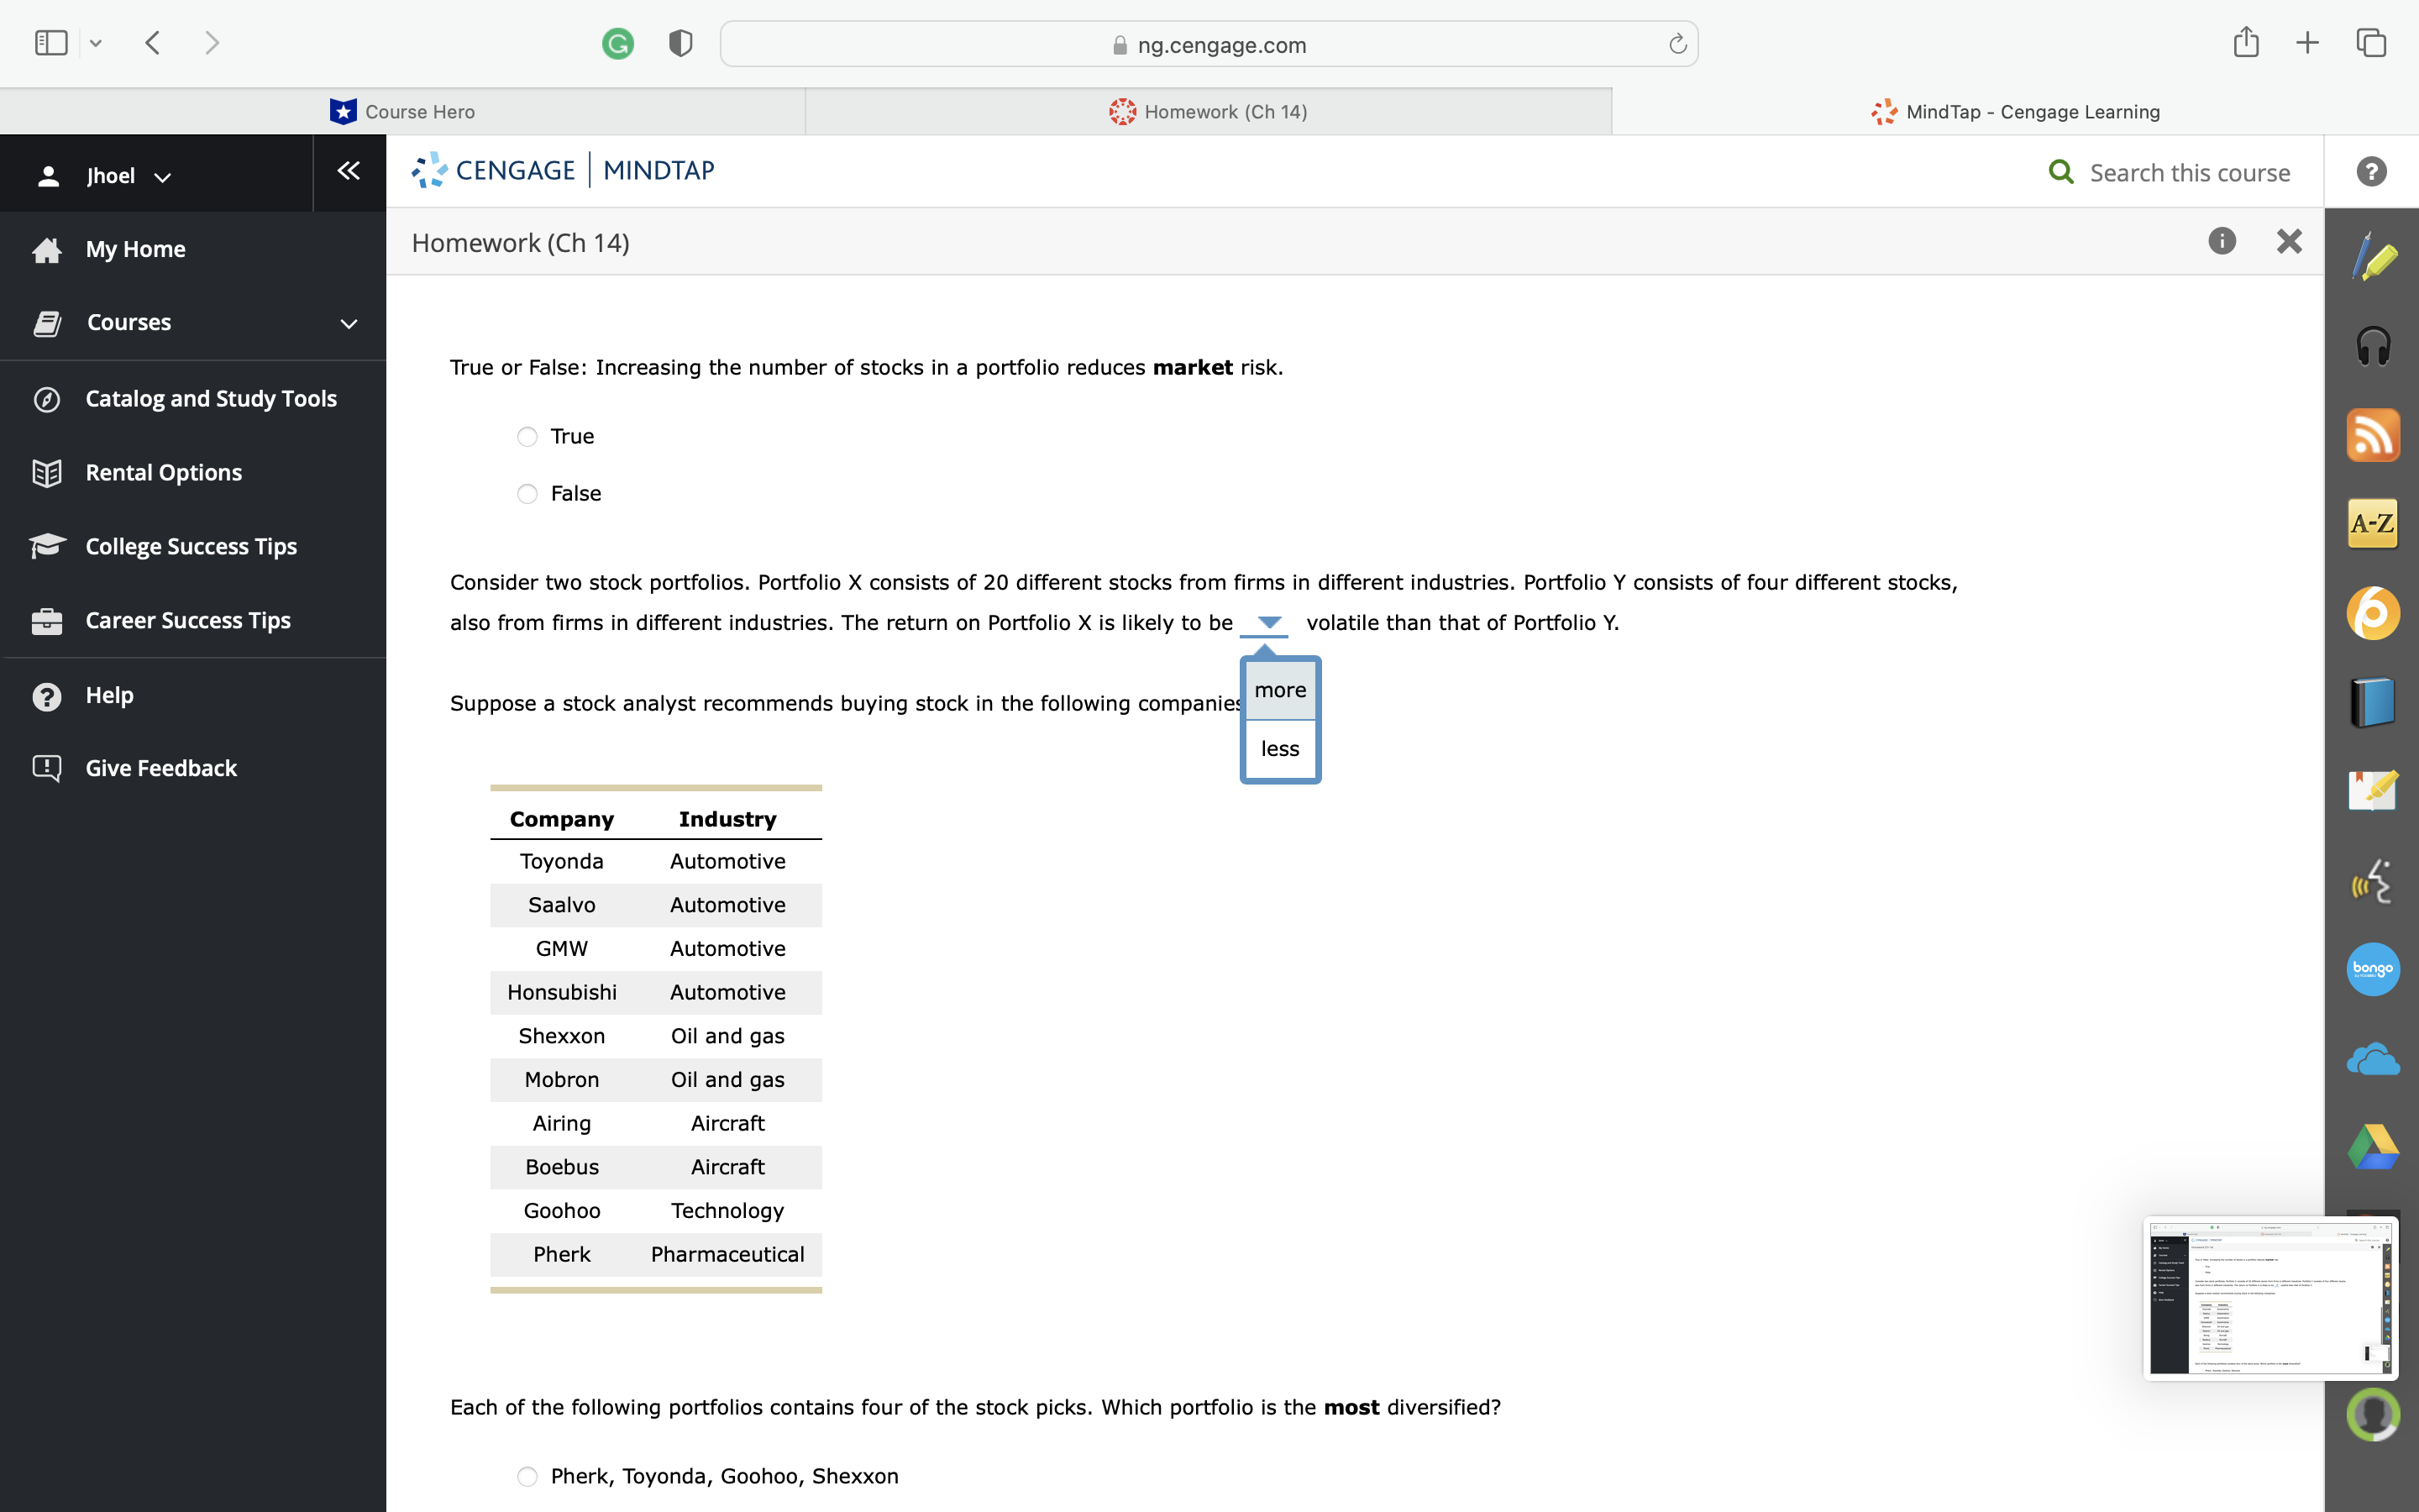Open the ReadSpeaker headphones tool
Viewport: 2419px width, 1512px height.
pyautogui.click(x=2374, y=345)
